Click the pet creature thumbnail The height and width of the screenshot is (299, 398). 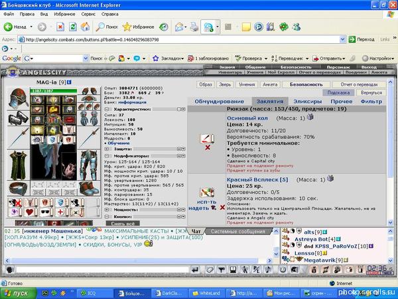(69, 167)
